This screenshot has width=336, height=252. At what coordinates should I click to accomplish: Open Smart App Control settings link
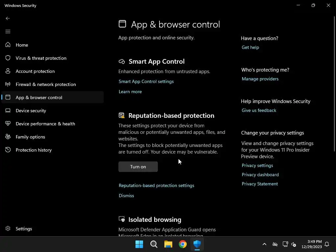click(146, 81)
